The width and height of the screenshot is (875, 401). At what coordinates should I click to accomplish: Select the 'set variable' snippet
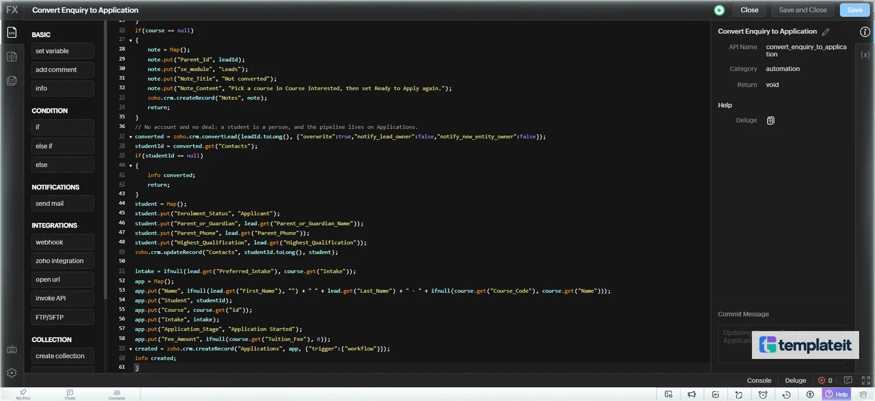coord(62,51)
